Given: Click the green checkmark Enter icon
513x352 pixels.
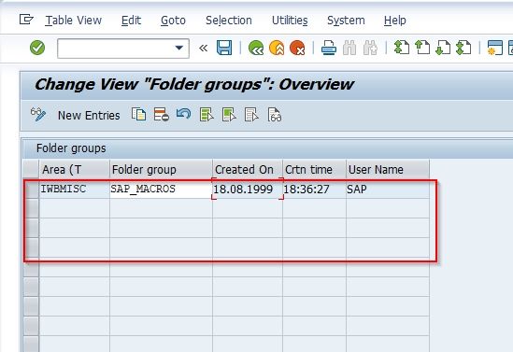Looking at the screenshot, I should pyautogui.click(x=37, y=48).
